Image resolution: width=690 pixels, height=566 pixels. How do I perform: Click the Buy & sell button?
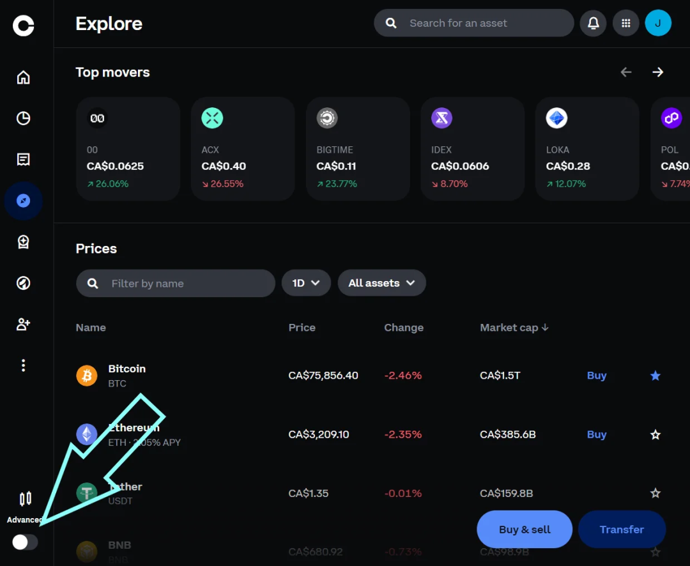[525, 530]
